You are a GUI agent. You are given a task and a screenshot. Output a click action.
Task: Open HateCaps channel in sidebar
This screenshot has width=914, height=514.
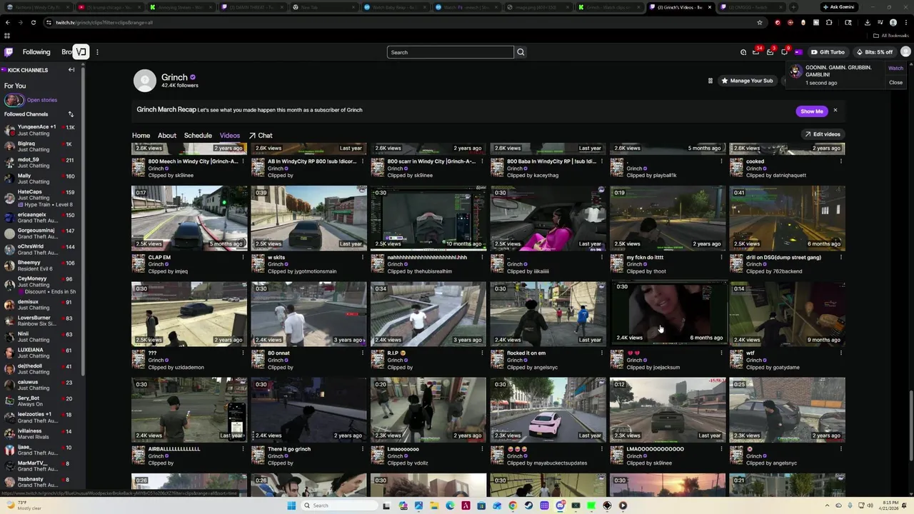click(x=41, y=198)
